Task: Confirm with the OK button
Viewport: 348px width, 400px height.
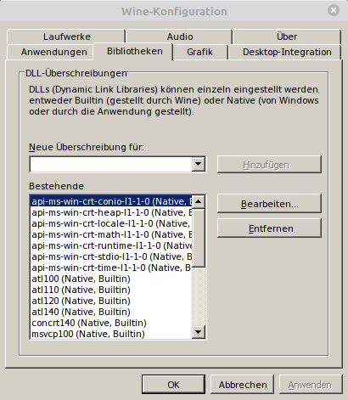Action: pyautogui.click(x=173, y=385)
